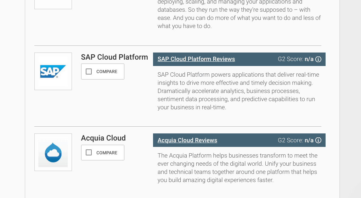Click the SAP Cloud Platform description paragraph

pos(238,91)
